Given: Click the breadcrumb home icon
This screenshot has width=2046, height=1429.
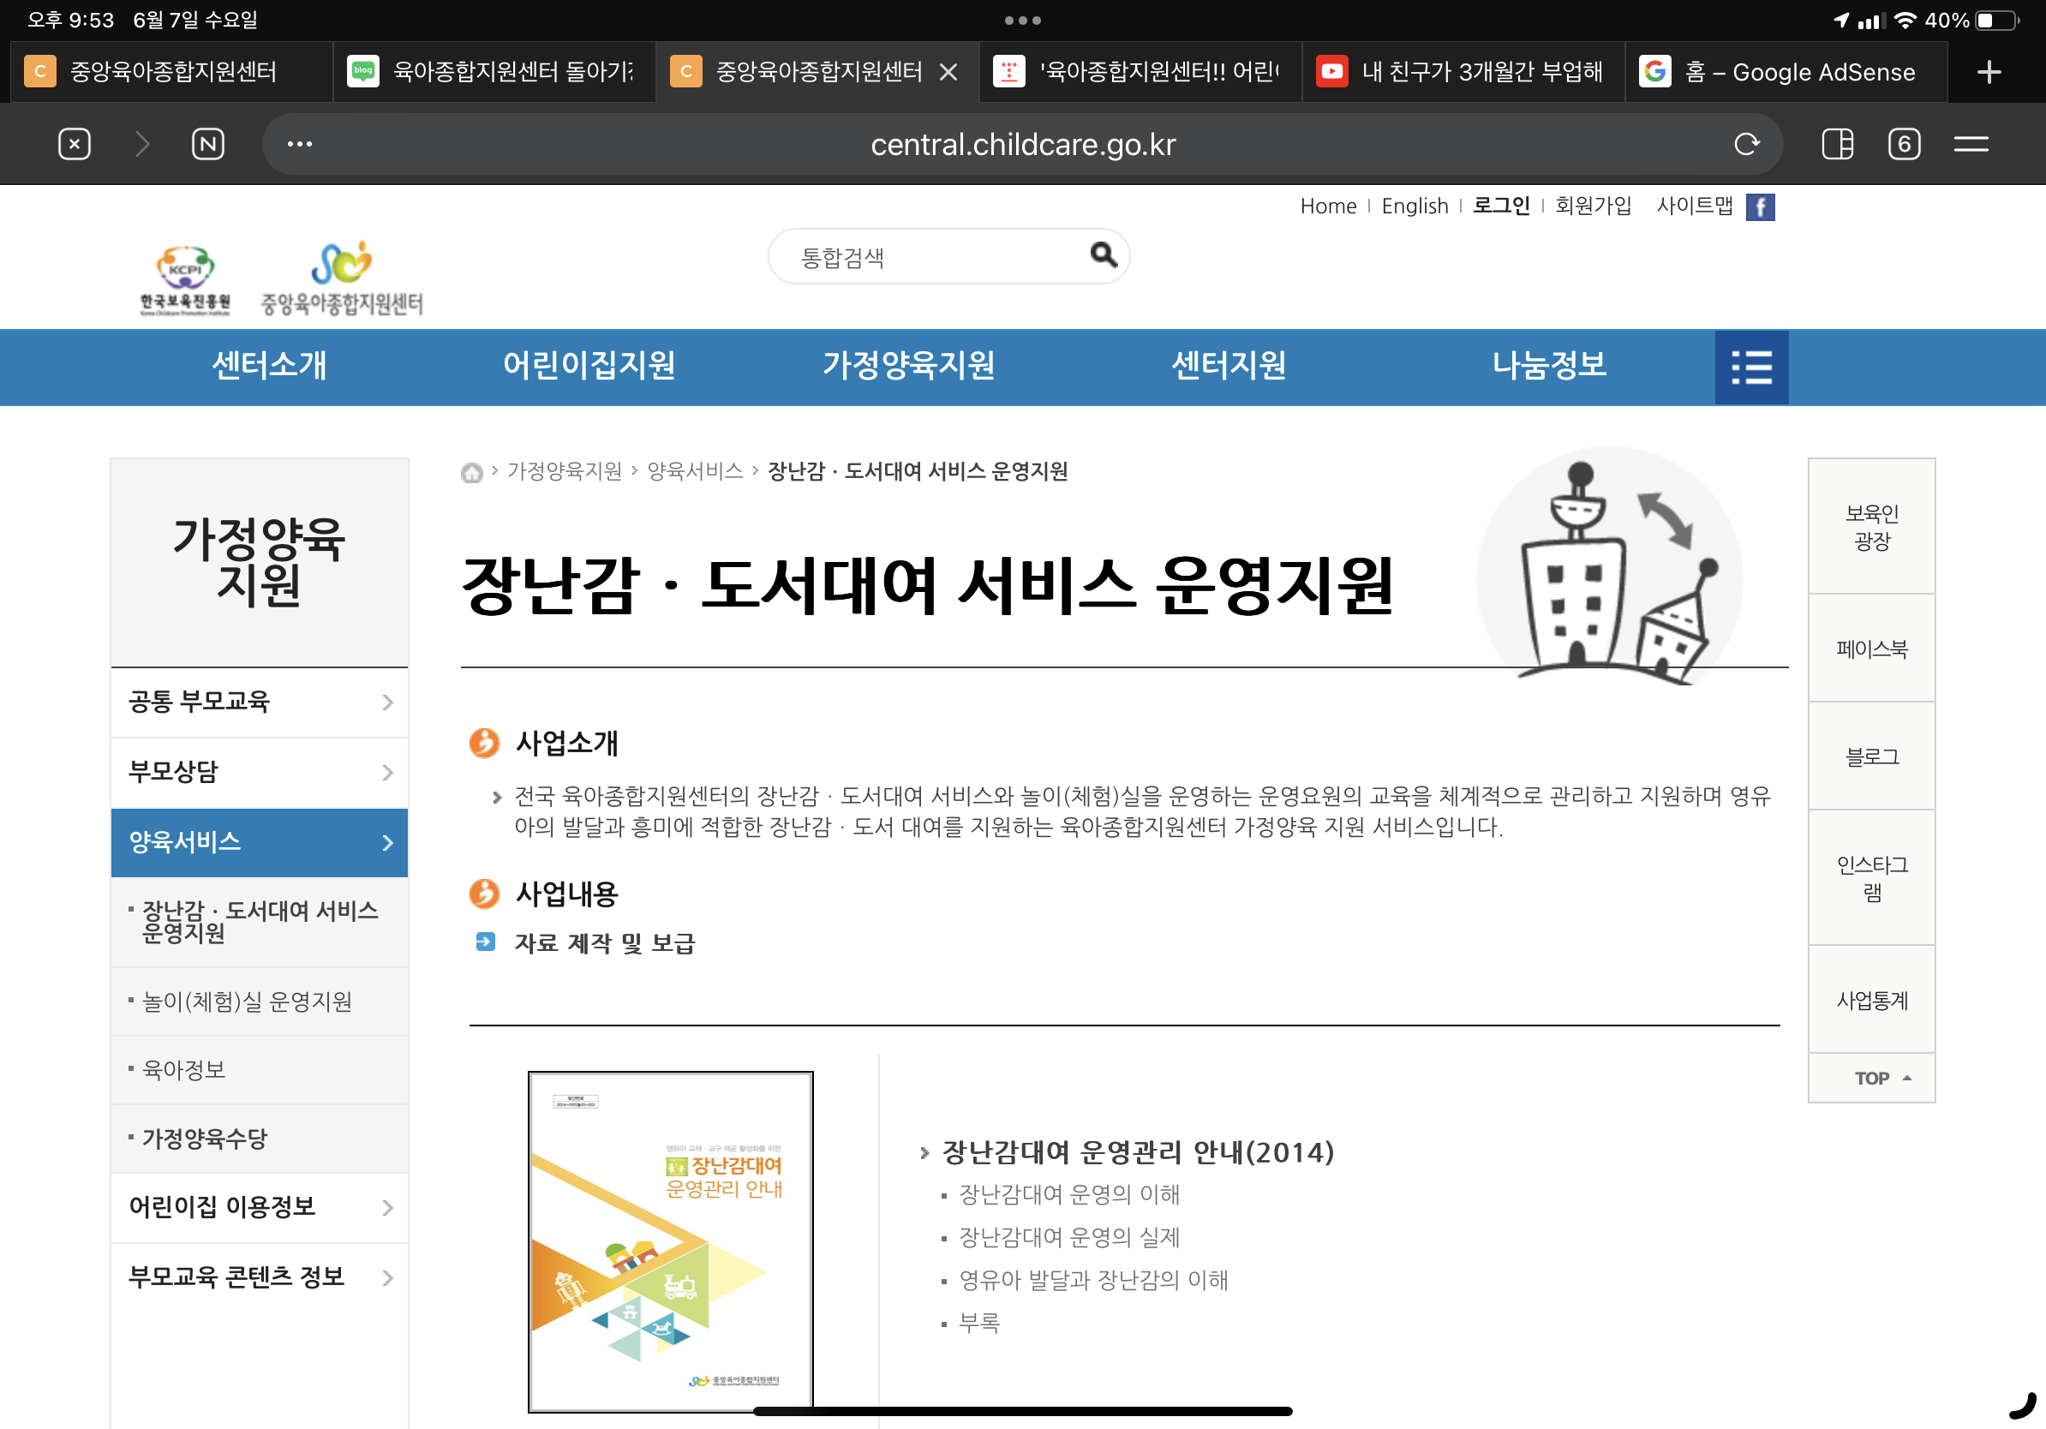Looking at the screenshot, I should coord(471,472).
